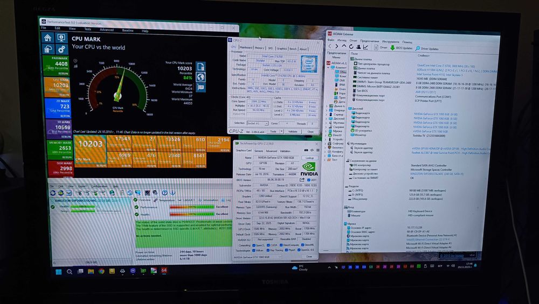Toggle CUDA checkbox in GPU-Z

pos(268,245)
